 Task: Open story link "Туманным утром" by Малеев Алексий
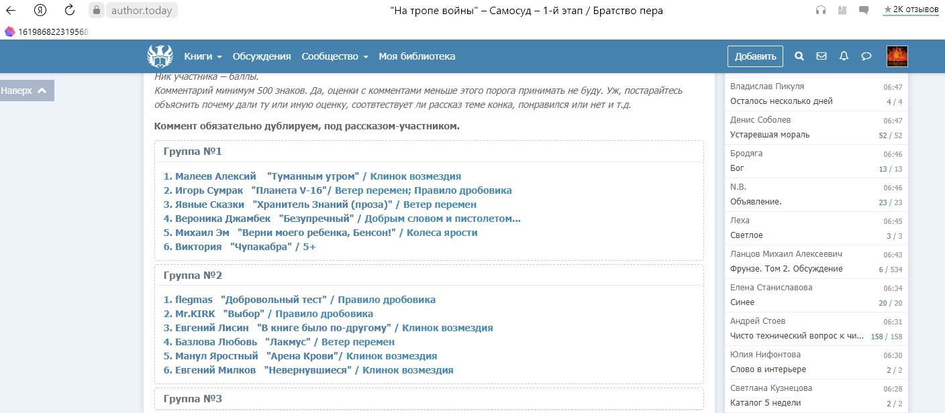point(312,176)
